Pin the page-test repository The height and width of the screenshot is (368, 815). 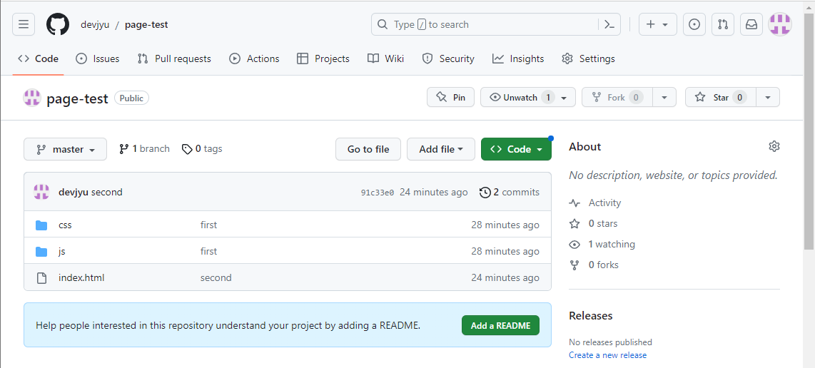[450, 98]
